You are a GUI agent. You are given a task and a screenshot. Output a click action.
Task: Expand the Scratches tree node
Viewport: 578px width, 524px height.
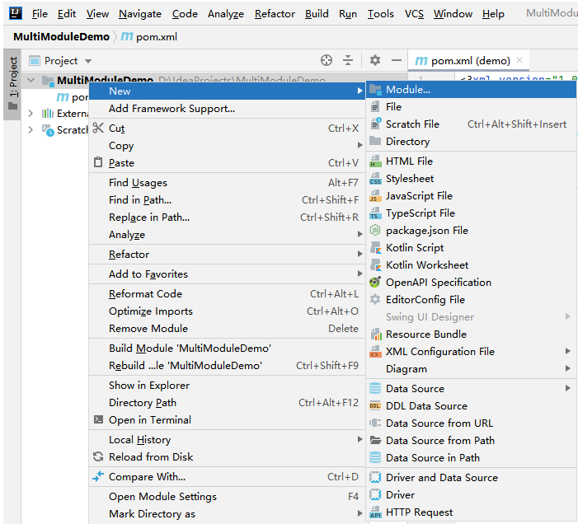[x=31, y=129]
